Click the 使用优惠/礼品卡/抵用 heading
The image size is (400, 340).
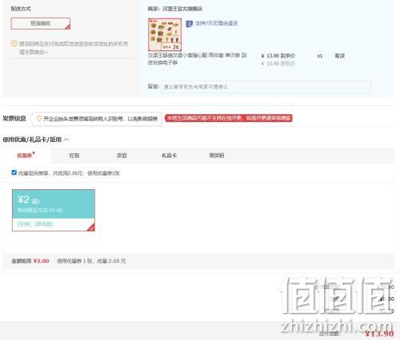click(x=32, y=140)
